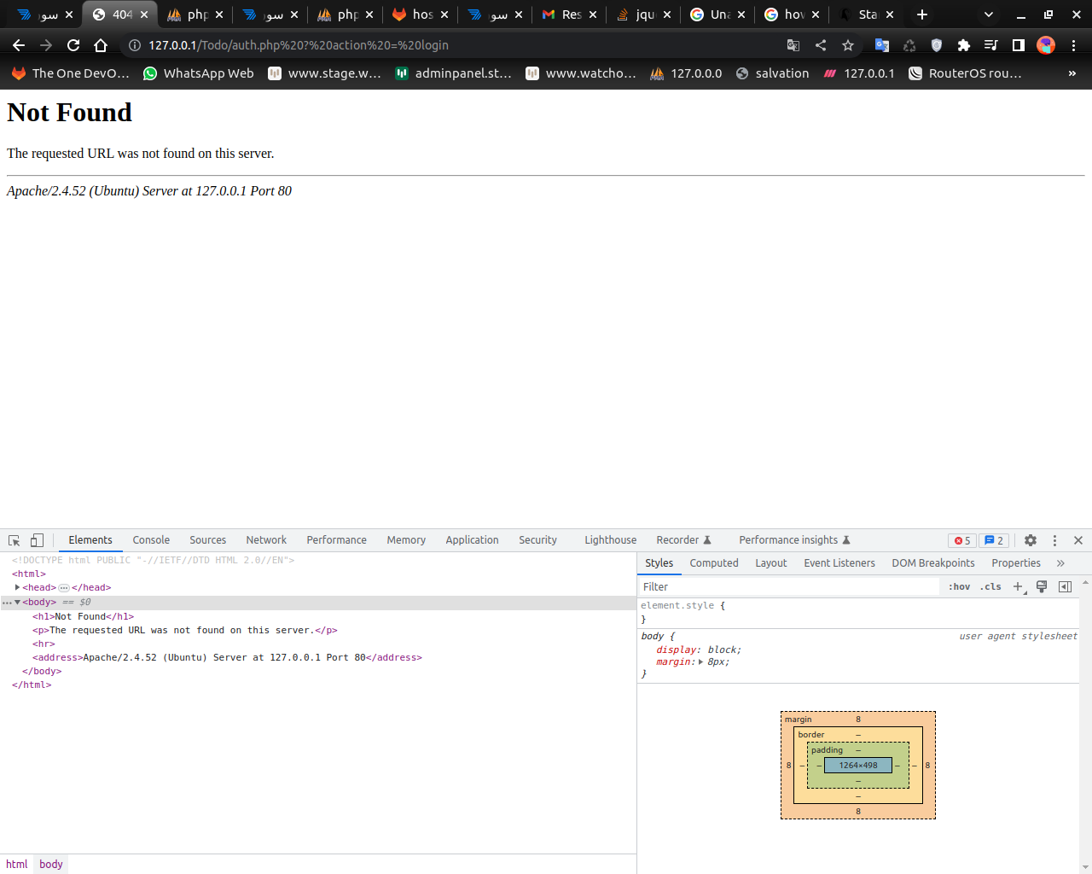The width and height of the screenshot is (1092, 874).
Task: Close the 404 browser tab
Action: tap(144, 15)
